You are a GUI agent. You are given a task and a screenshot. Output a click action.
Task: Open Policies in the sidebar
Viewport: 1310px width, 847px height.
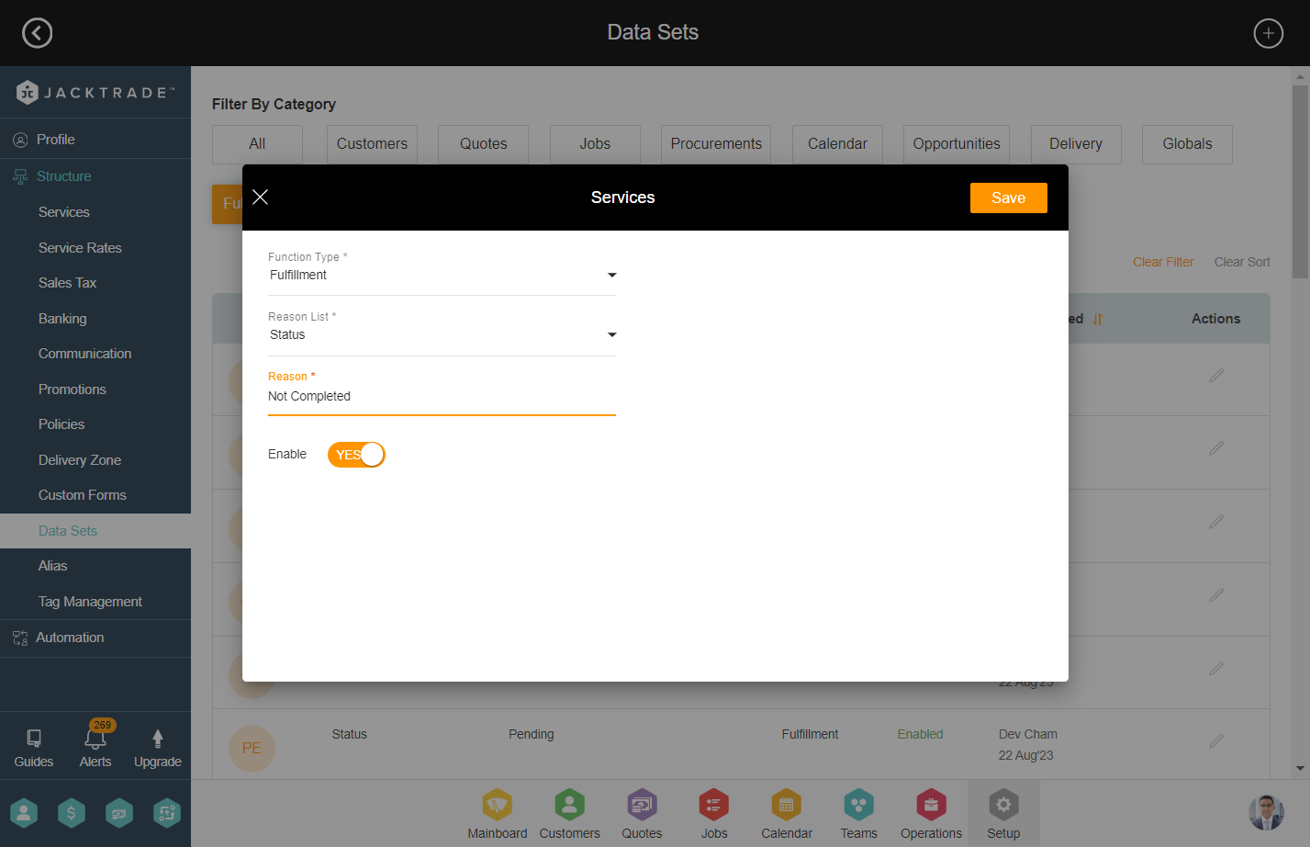pos(62,424)
